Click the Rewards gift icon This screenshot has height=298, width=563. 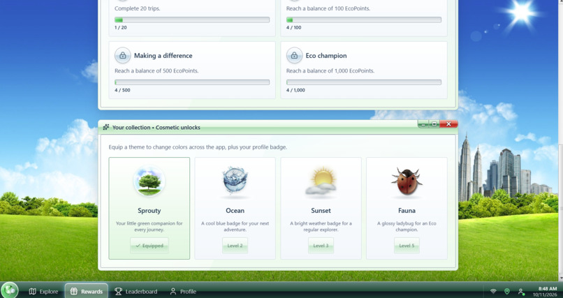[73, 291]
